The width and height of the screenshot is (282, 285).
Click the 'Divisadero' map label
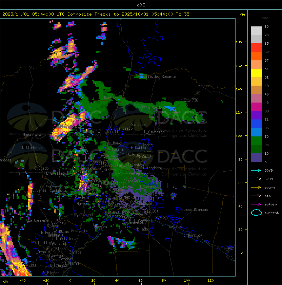coord(151,168)
